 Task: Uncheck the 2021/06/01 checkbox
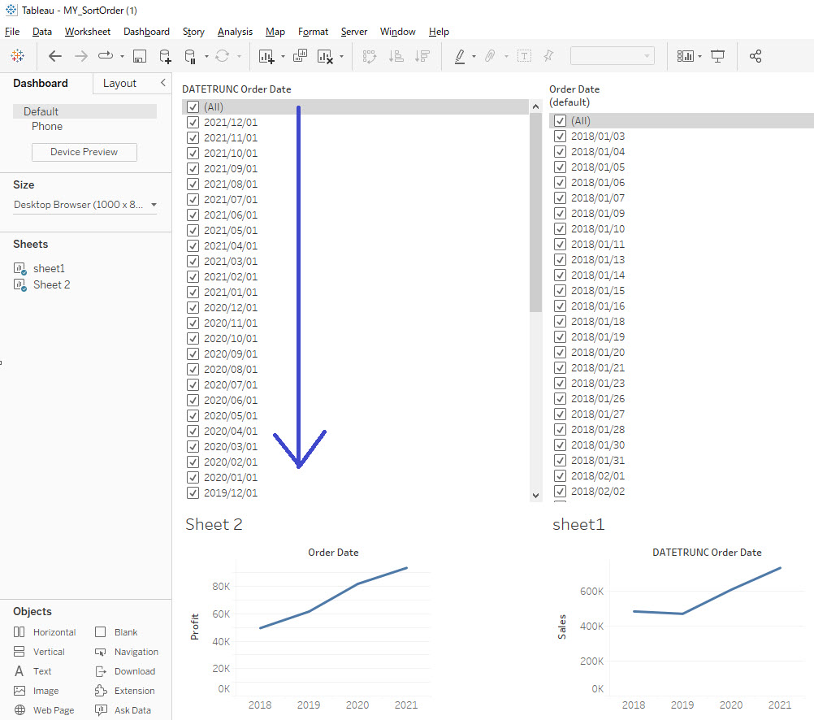pyautogui.click(x=193, y=215)
